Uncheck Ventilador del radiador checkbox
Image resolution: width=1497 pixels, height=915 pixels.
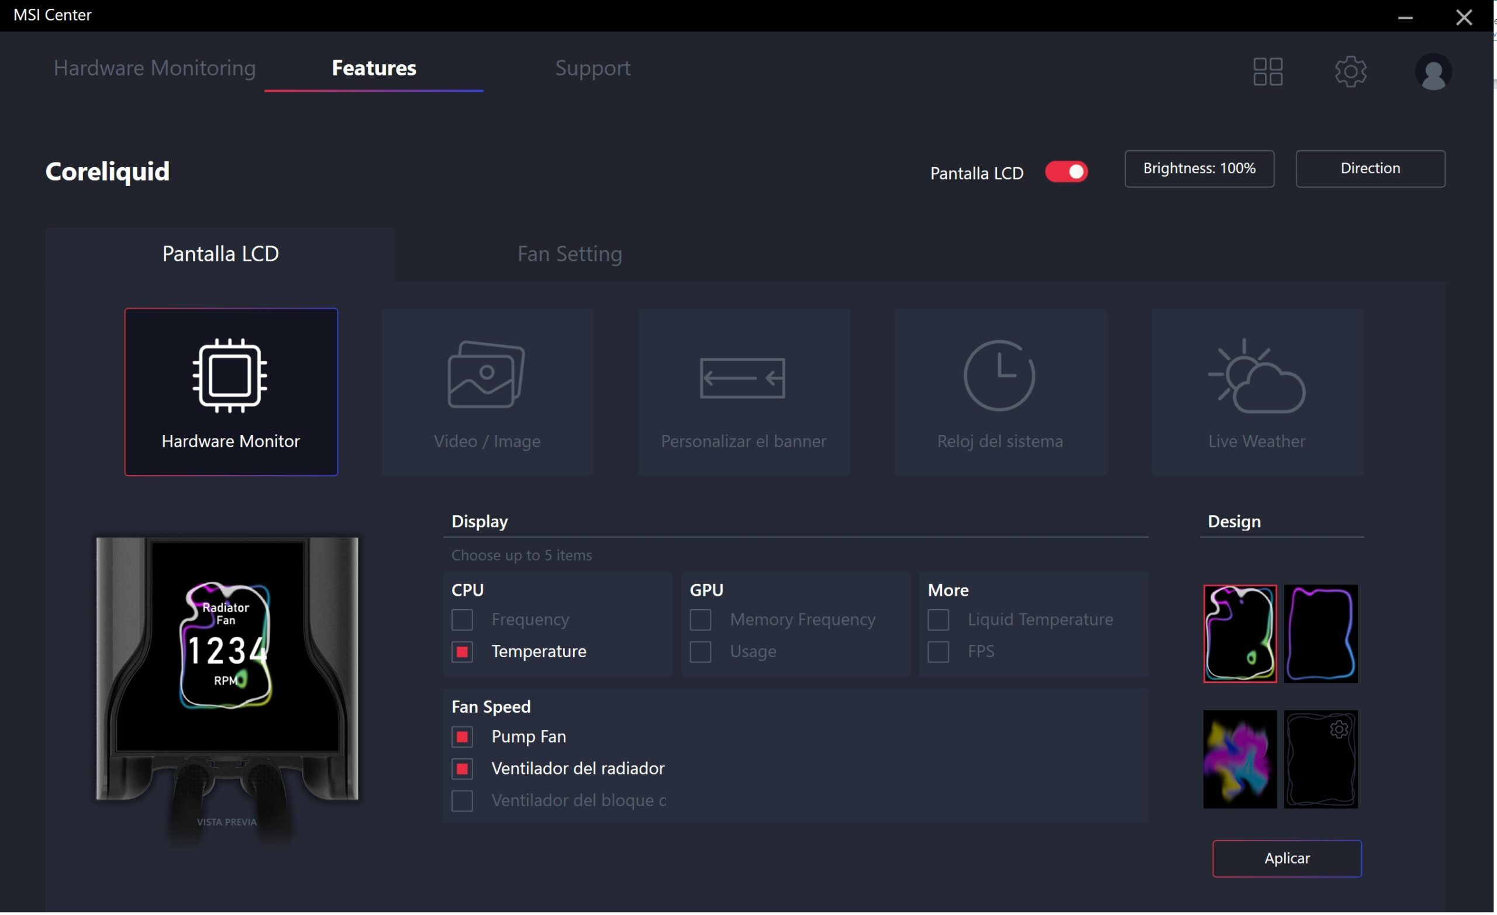point(463,769)
